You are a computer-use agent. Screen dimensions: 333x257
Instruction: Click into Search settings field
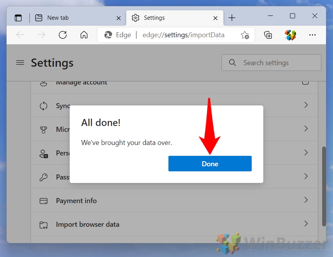(x=271, y=63)
